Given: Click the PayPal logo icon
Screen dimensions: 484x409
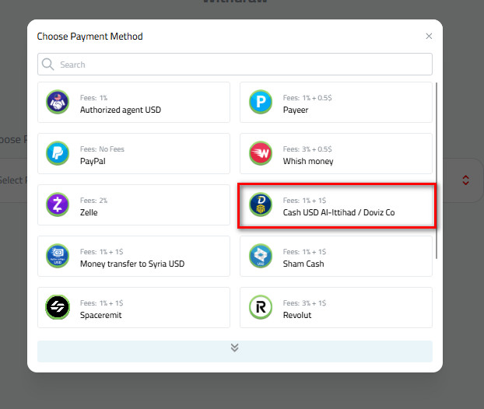Looking at the screenshot, I should coord(58,153).
